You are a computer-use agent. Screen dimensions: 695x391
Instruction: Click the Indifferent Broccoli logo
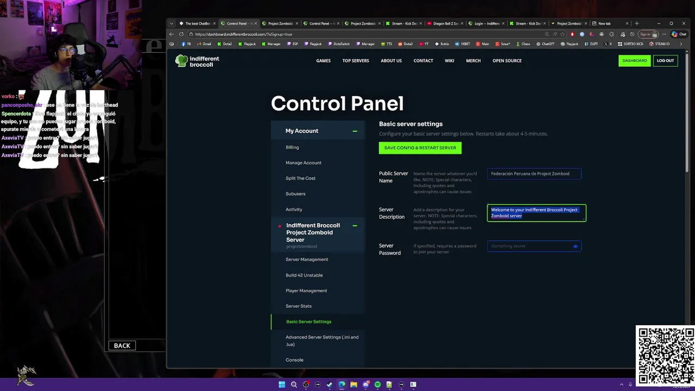point(197,61)
